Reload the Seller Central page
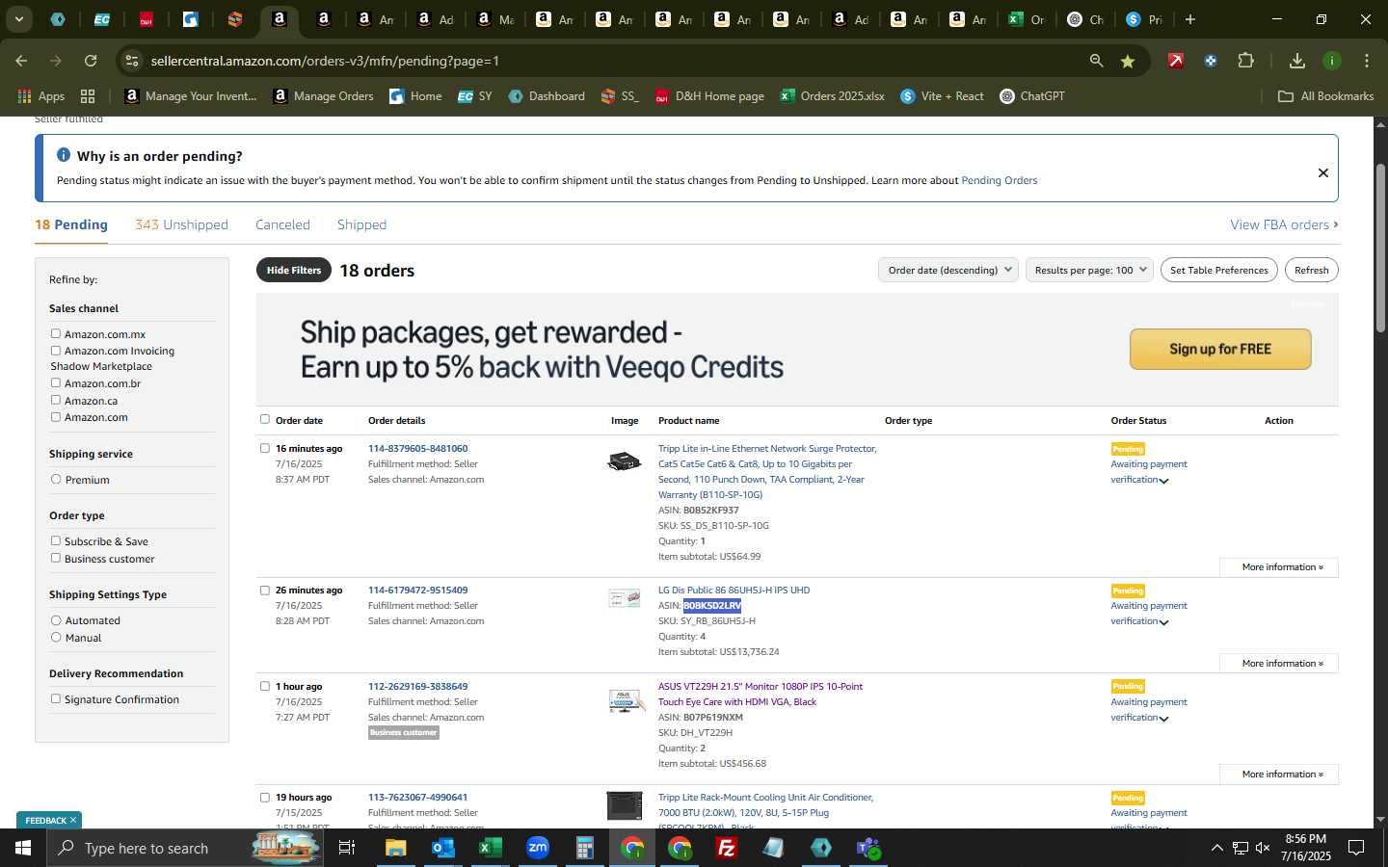This screenshot has height=867, width=1388. click(x=91, y=61)
